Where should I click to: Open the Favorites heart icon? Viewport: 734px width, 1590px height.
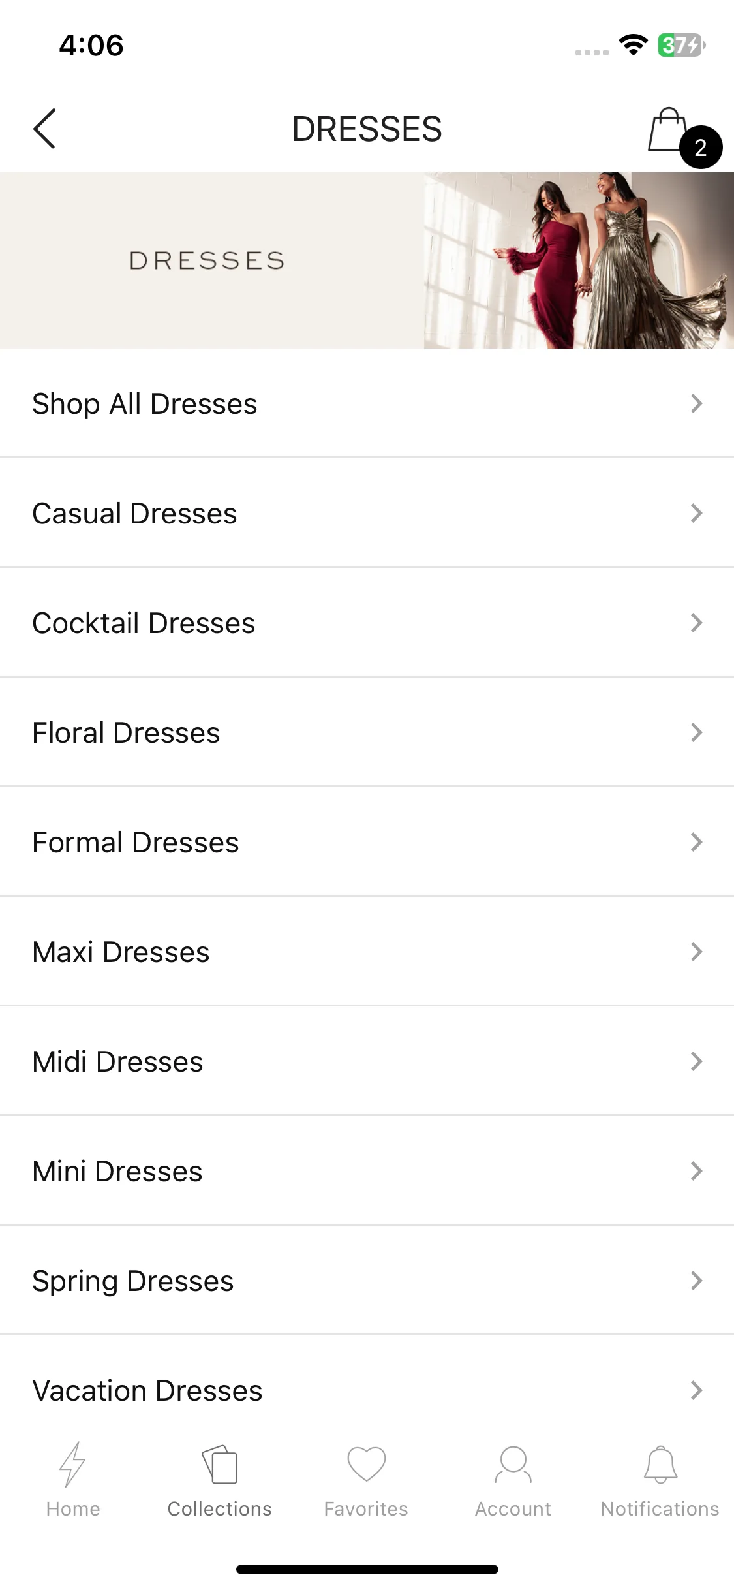pyautogui.click(x=366, y=1464)
